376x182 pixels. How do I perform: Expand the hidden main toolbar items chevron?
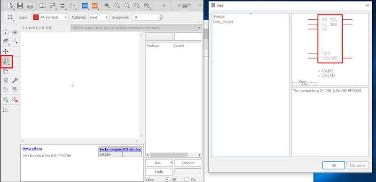click(x=164, y=6)
